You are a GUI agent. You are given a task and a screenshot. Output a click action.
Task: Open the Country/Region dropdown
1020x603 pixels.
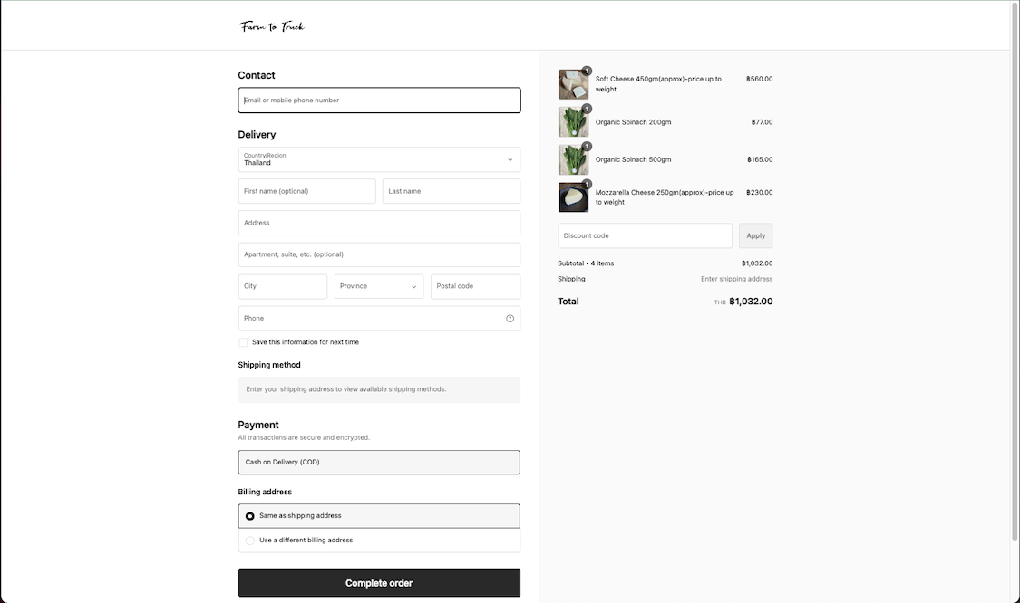click(x=379, y=159)
